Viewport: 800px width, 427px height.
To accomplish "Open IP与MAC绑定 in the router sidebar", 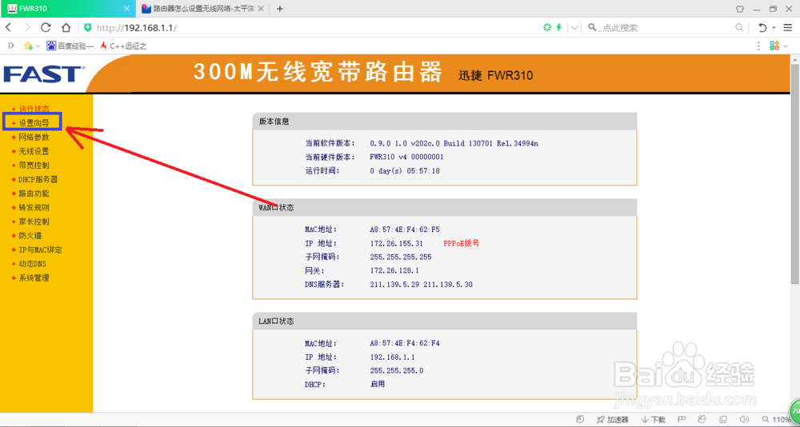I will (x=40, y=250).
